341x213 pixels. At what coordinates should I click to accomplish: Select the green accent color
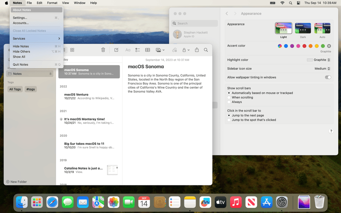[323, 46]
